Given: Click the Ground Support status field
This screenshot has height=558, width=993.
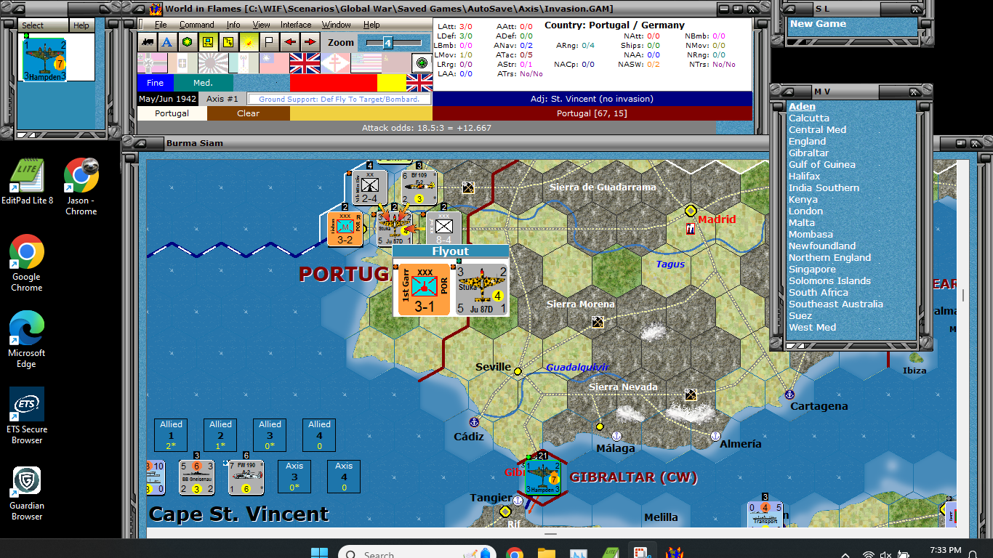Looking at the screenshot, I should click(x=339, y=99).
